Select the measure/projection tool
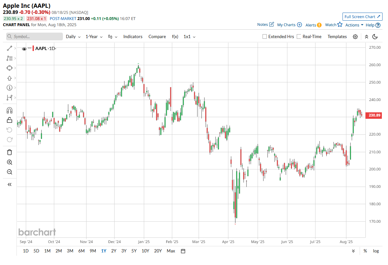Image resolution: width=388 pixels, height=265 pixels. pyautogui.click(x=9, y=97)
